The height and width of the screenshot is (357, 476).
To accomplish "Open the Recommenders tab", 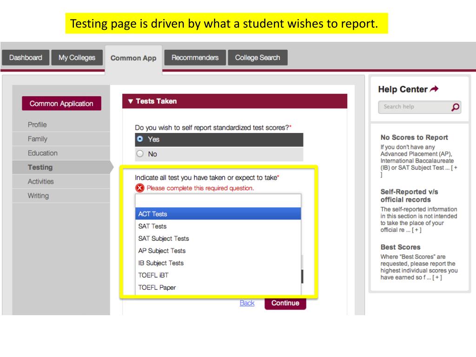I will (x=195, y=57).
